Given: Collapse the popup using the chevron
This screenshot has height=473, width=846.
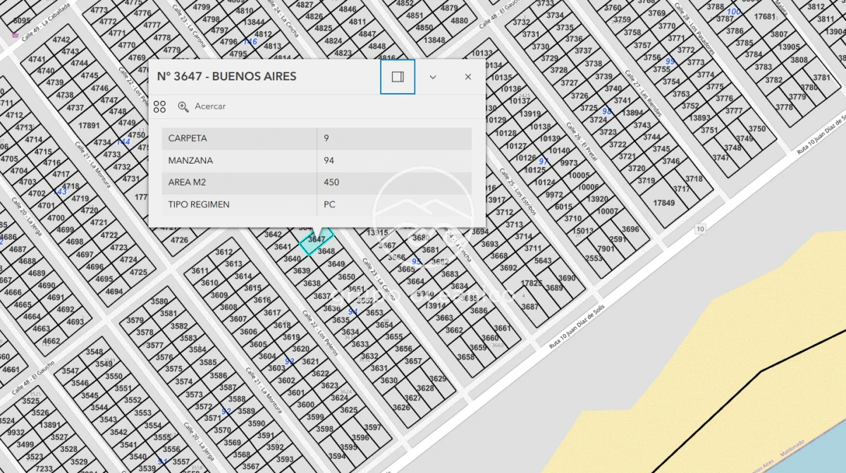Looking at the screenshot, I should 433,77.
